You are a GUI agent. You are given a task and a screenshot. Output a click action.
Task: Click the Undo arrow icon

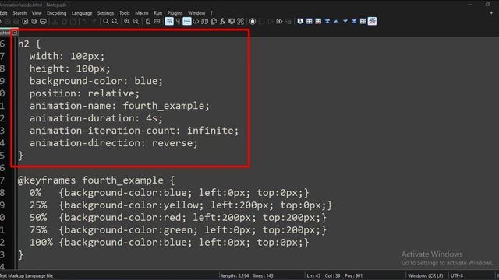click(x=85, y=22)
